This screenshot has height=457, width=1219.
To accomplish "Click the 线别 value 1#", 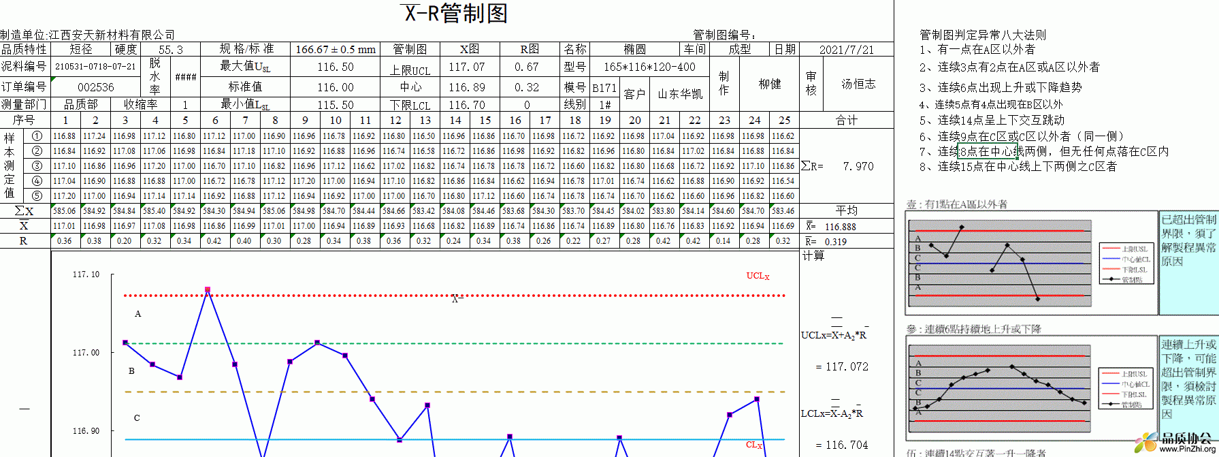I will click(604, 105).
